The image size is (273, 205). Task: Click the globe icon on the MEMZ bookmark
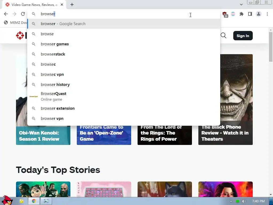(x=6, y=22)
